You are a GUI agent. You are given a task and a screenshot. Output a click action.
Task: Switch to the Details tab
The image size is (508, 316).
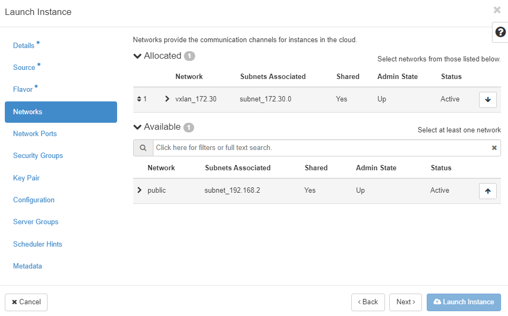[x=24, y=46]
